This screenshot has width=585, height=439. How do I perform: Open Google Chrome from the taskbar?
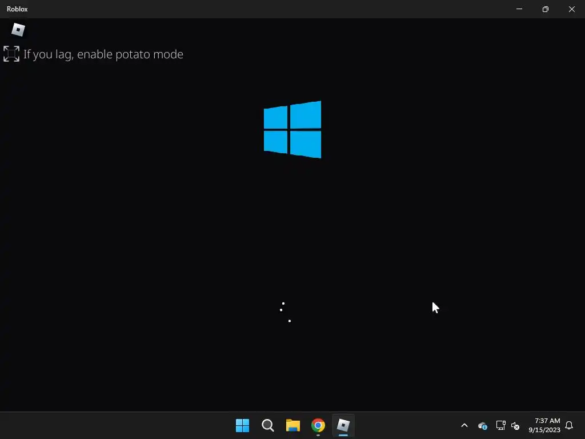(318, 425)
